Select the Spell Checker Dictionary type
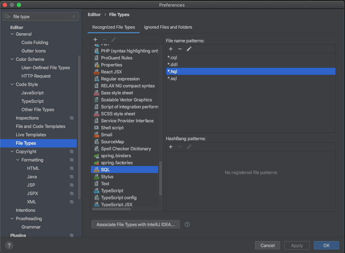 coord(124,149)
